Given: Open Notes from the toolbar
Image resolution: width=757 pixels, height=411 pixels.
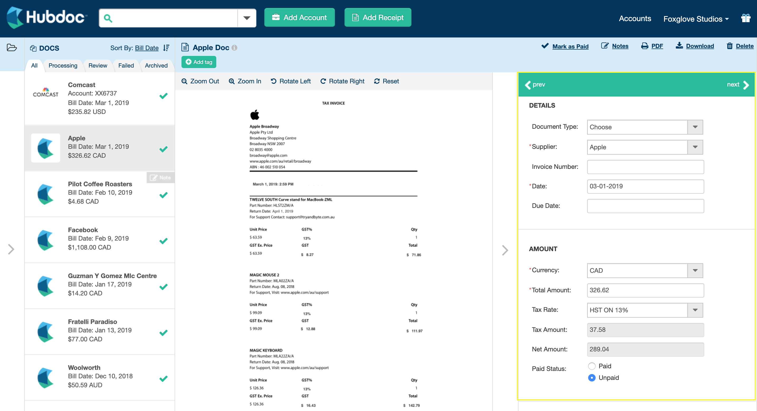Looking at the screenshot, I should 615,46.
